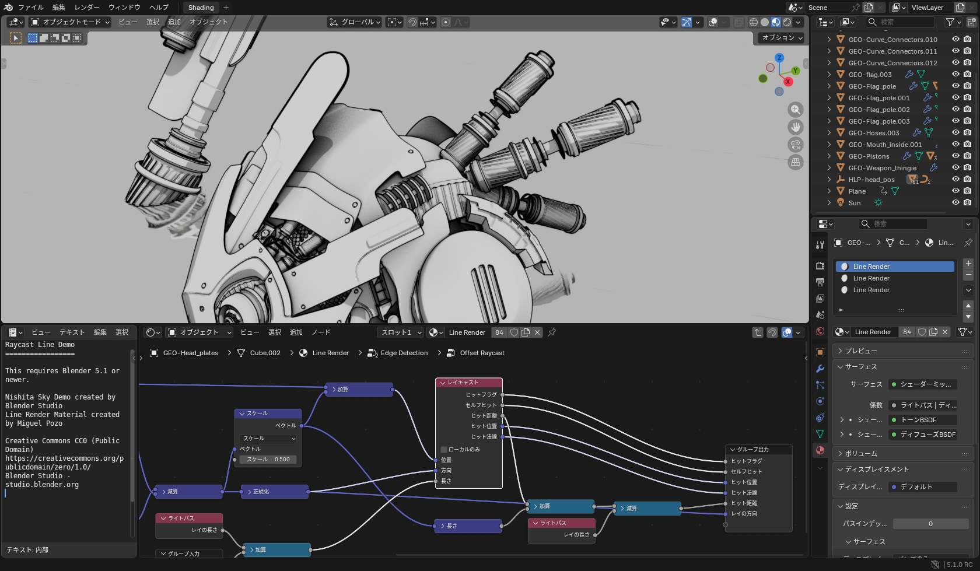Expand the GEO-Hoses.003 outliner entry
The image size is (980, 571).
click(829, 132)
